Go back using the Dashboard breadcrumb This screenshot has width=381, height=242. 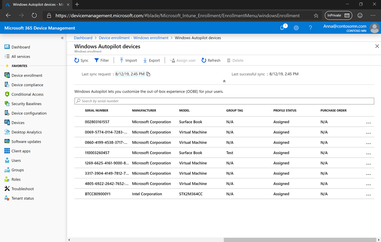coord(83,38)
